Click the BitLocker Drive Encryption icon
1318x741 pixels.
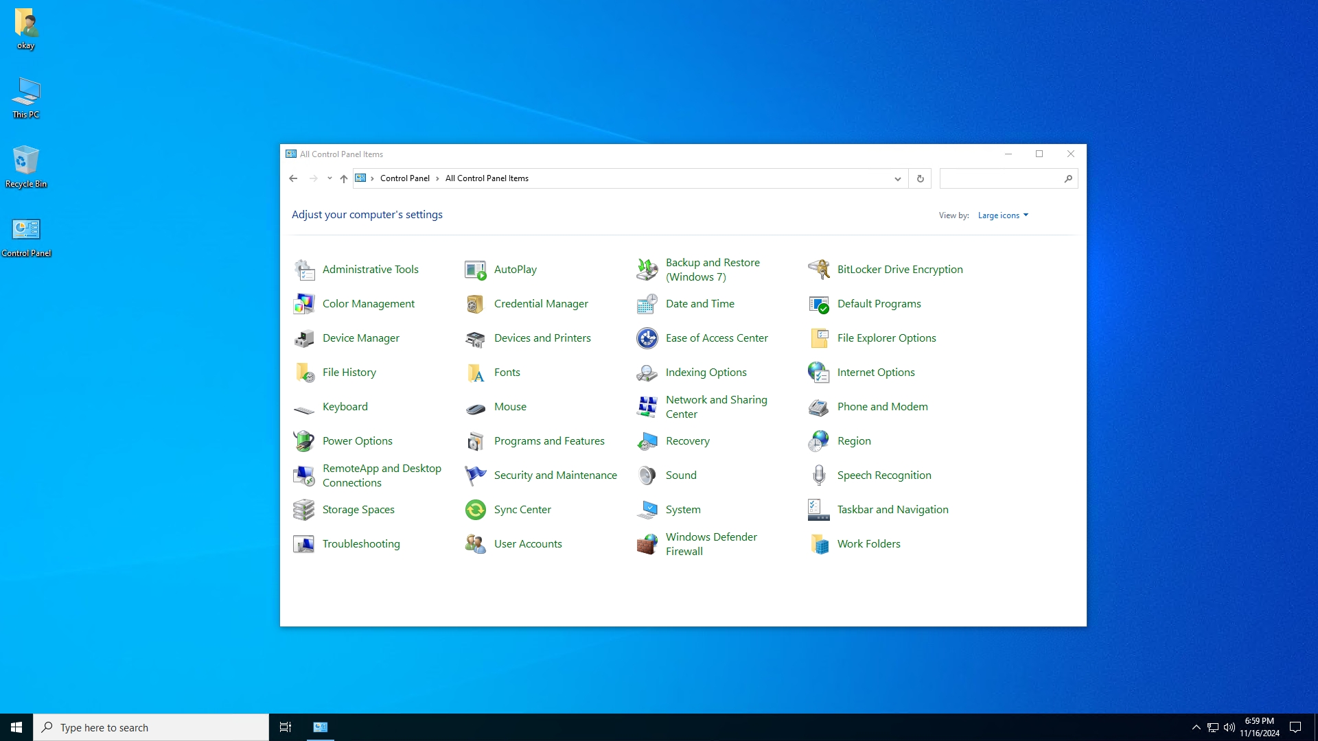(x=818, y=270)
